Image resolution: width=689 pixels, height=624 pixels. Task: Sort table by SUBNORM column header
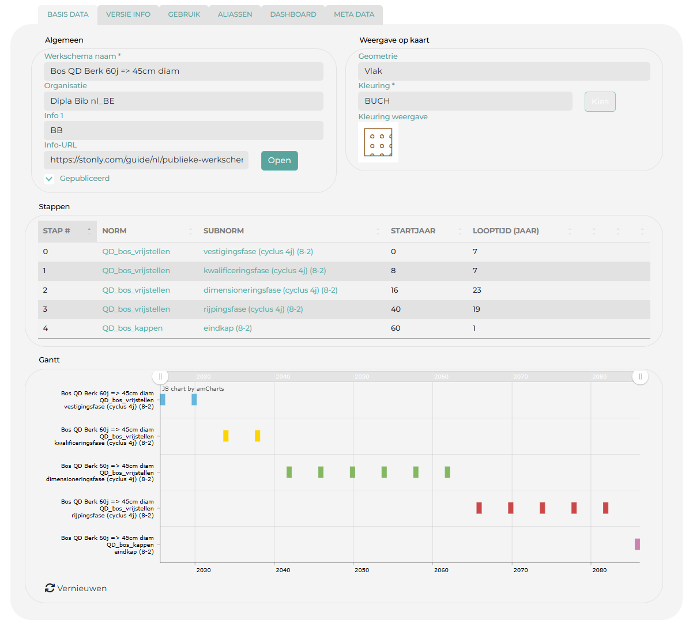[224, 231]
